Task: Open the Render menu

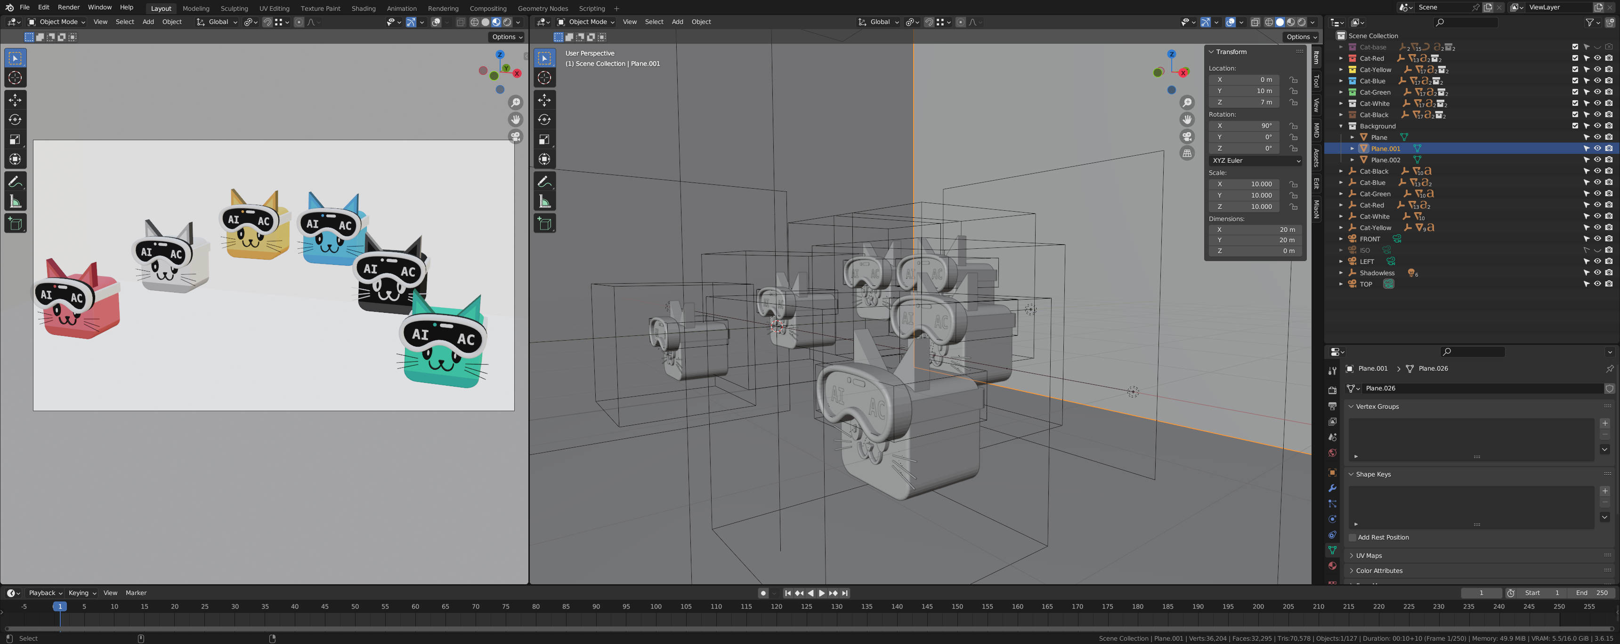Action: (69, 7)
